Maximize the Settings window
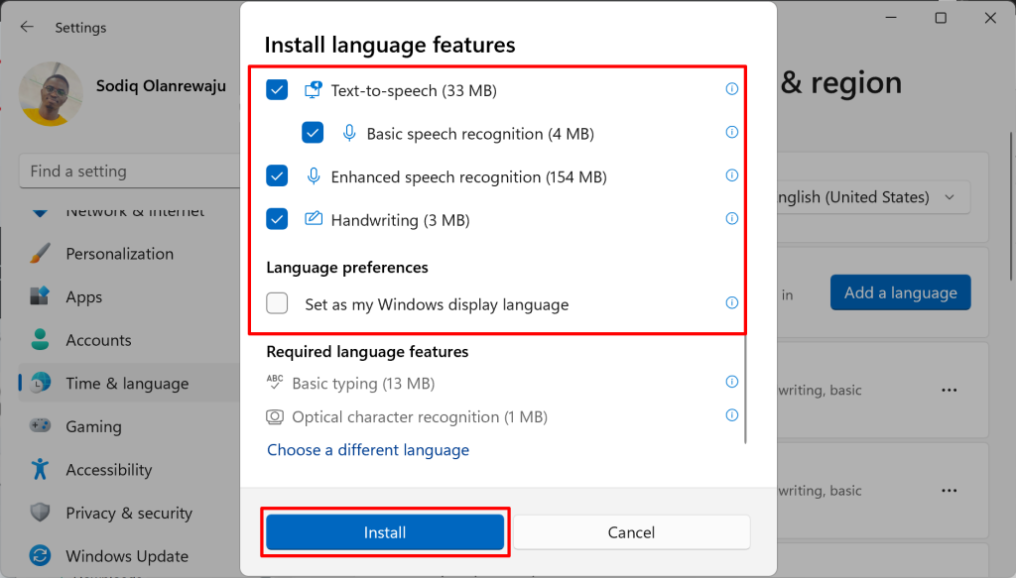1016x578 pixels. (941, 18)
